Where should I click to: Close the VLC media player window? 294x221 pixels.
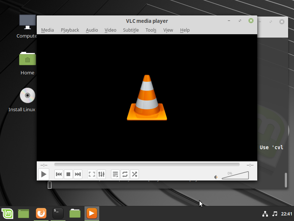point(251,21)
